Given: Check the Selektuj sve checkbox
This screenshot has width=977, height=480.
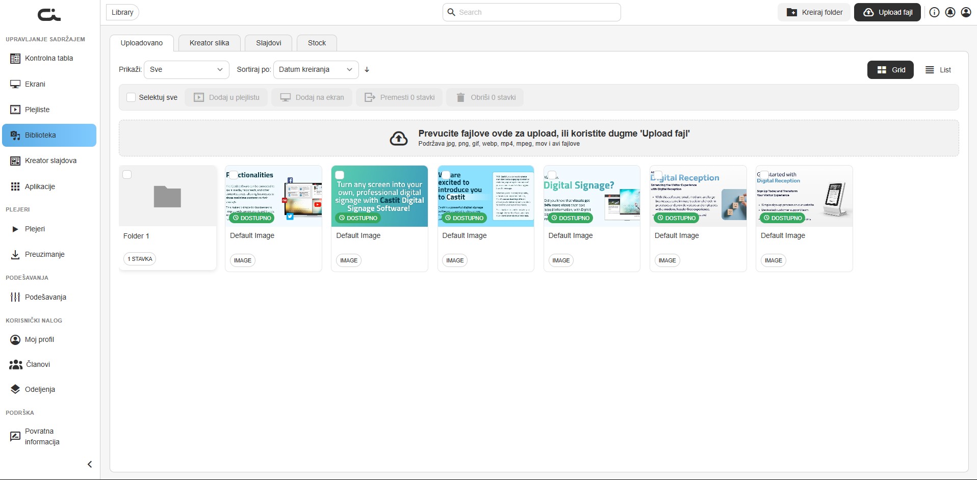Looking at the screenshot, I should click(x=131, y=97).
